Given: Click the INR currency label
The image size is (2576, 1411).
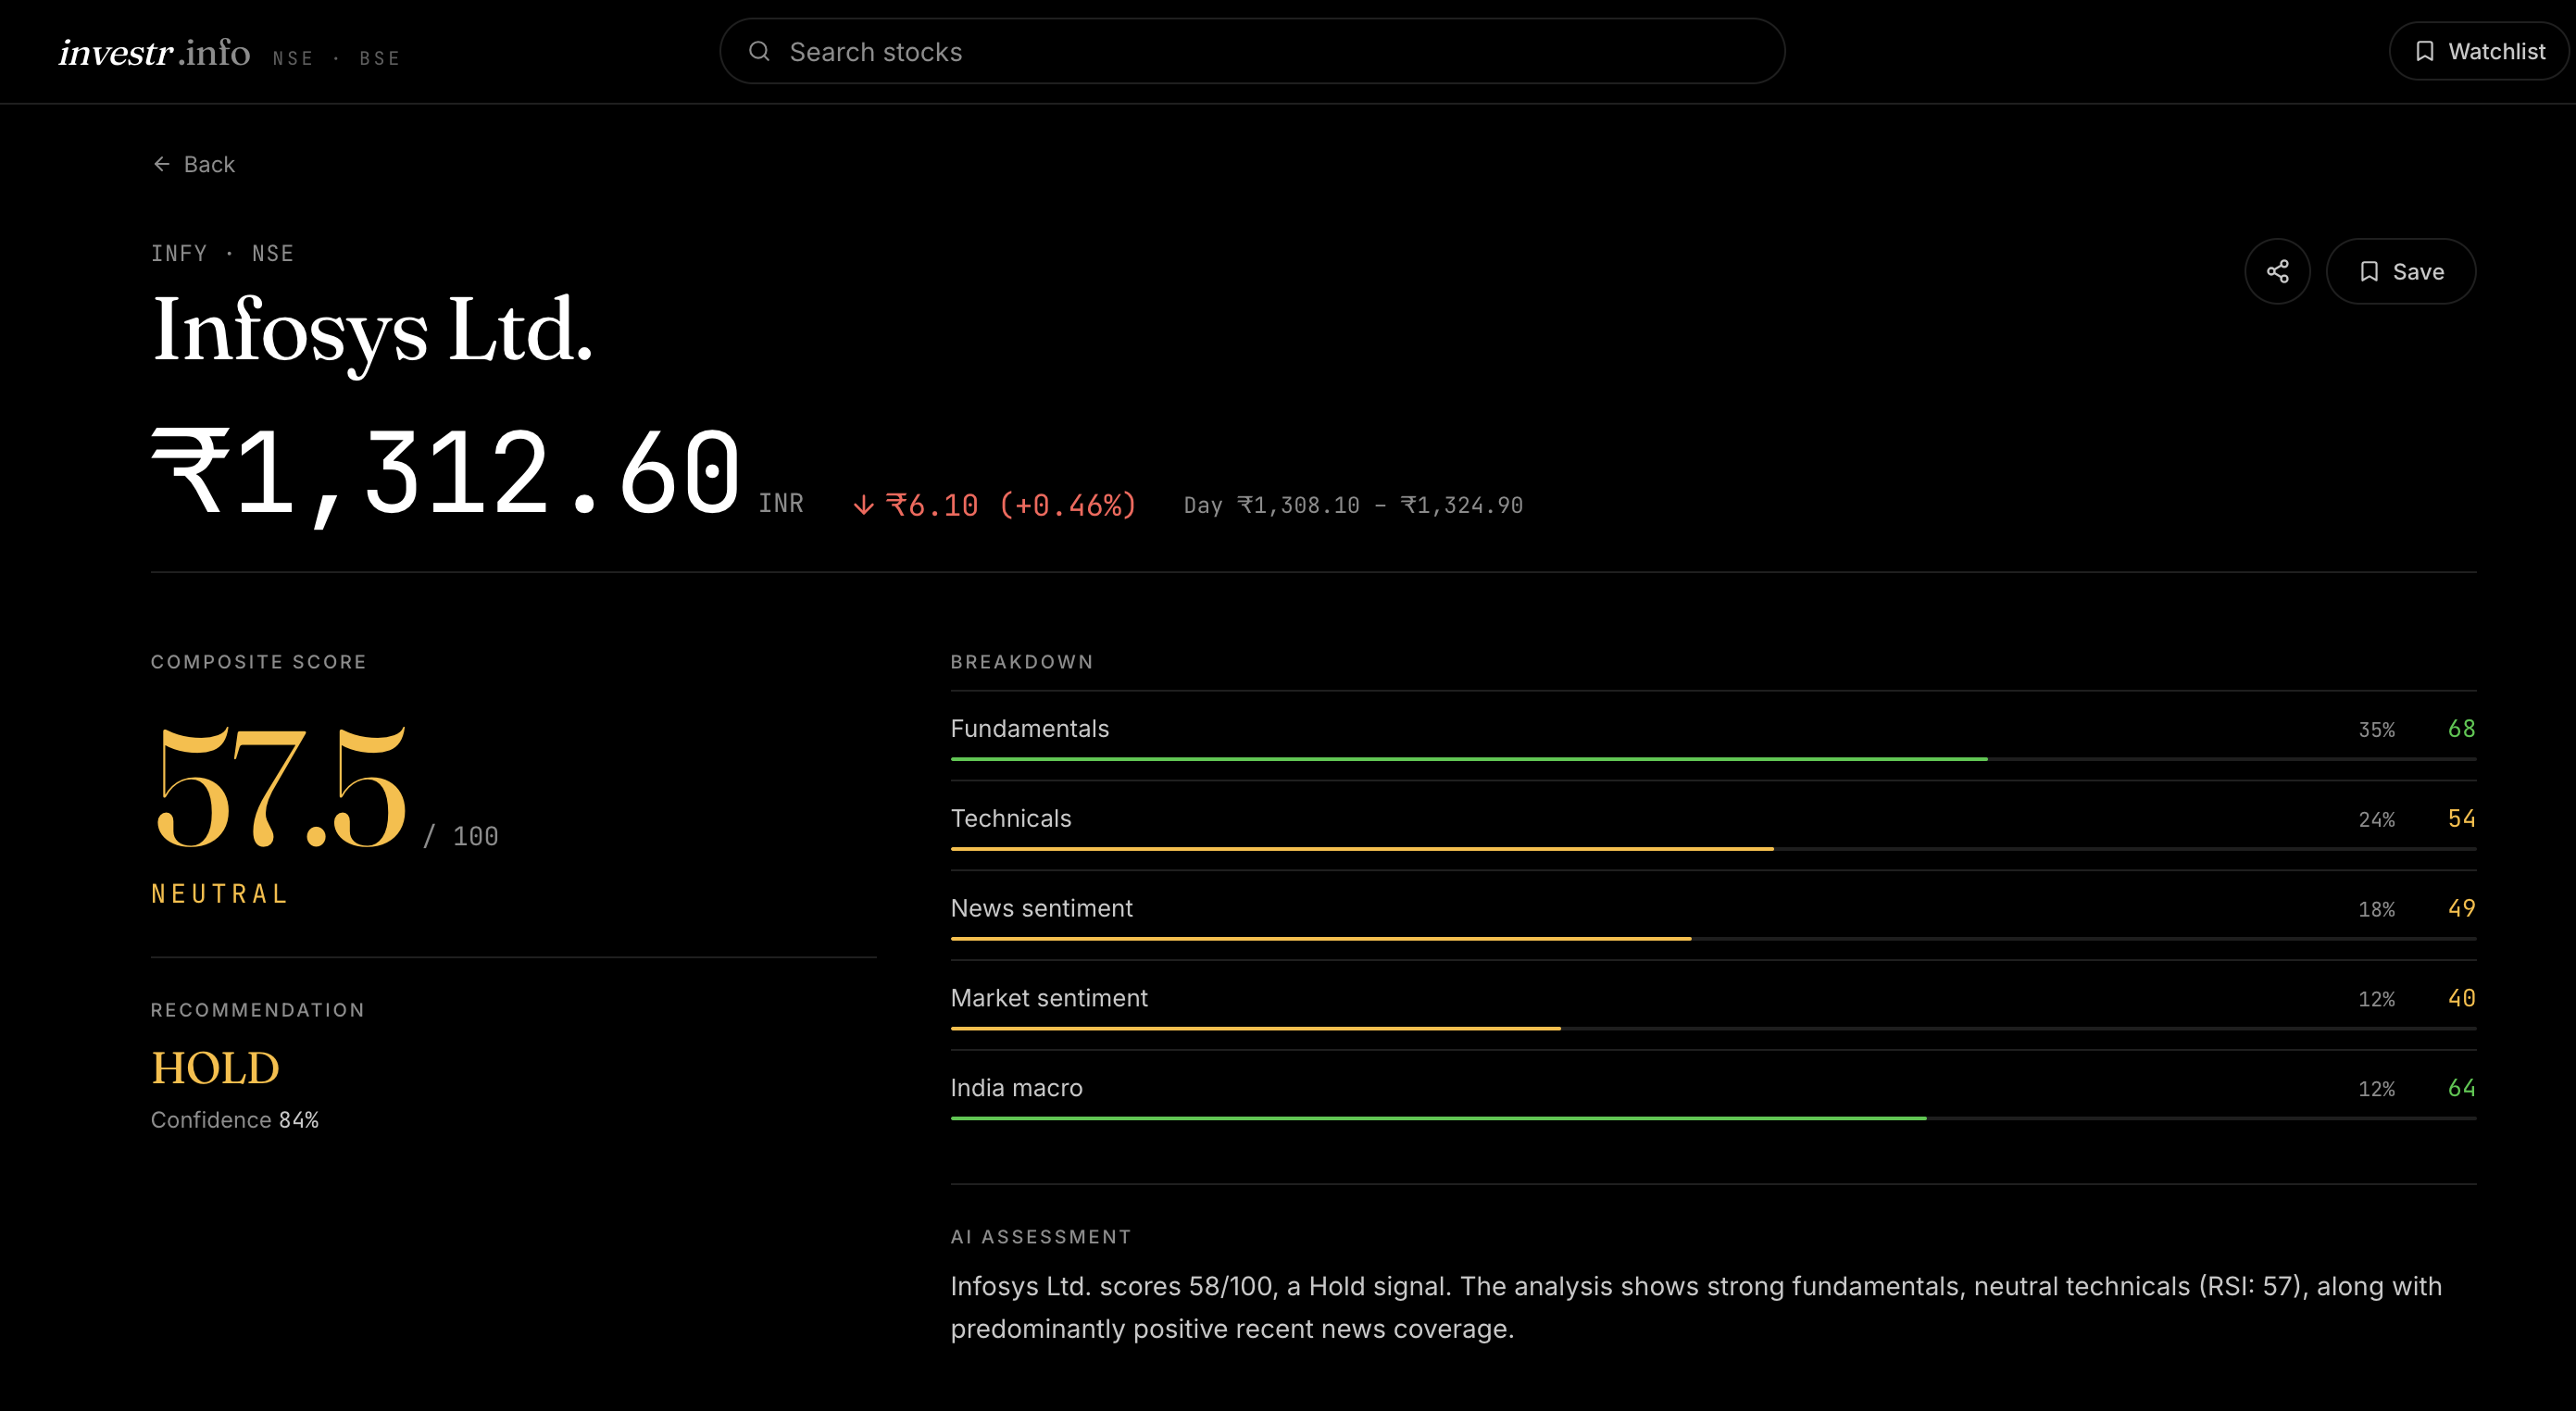Looking at the screenshot, I should coord(781,503).
